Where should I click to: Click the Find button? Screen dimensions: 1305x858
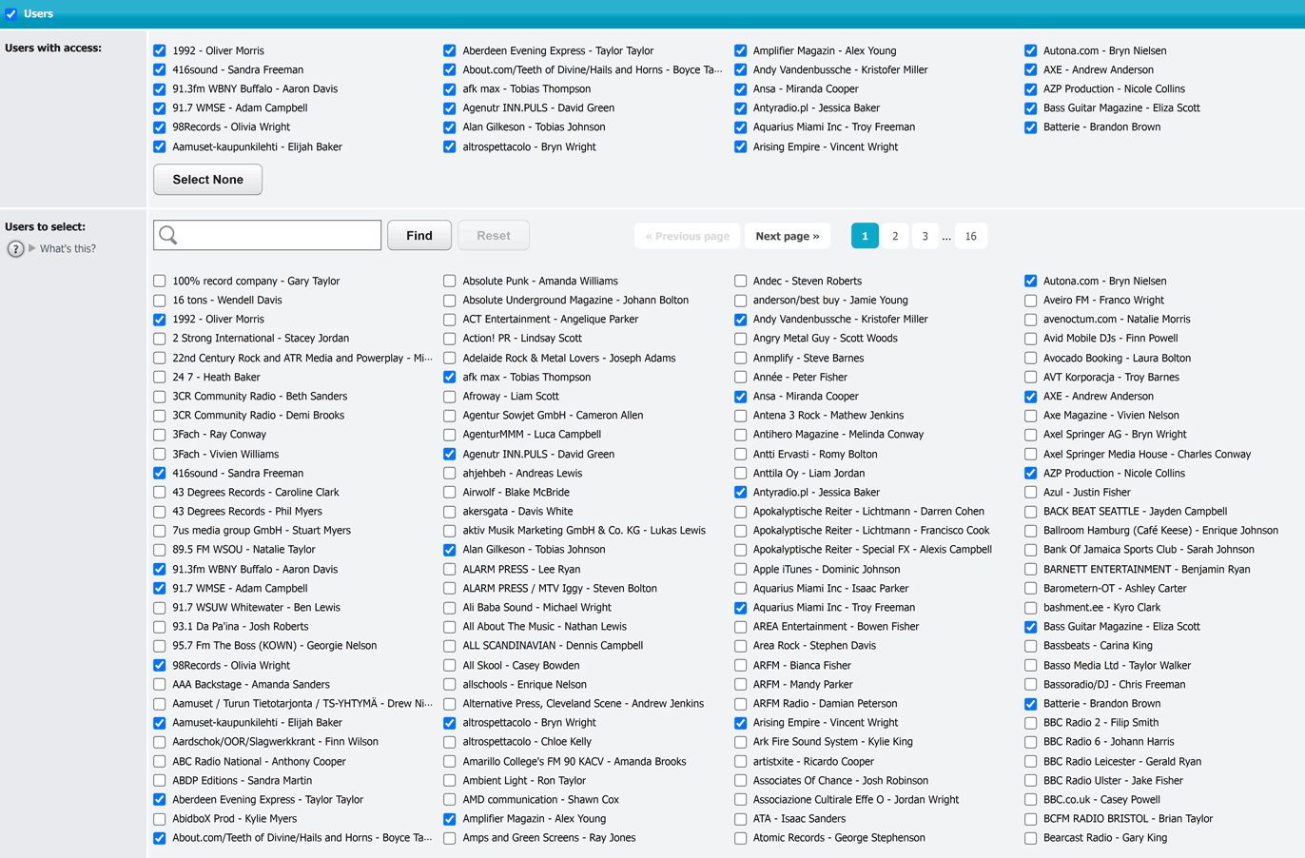419,236
